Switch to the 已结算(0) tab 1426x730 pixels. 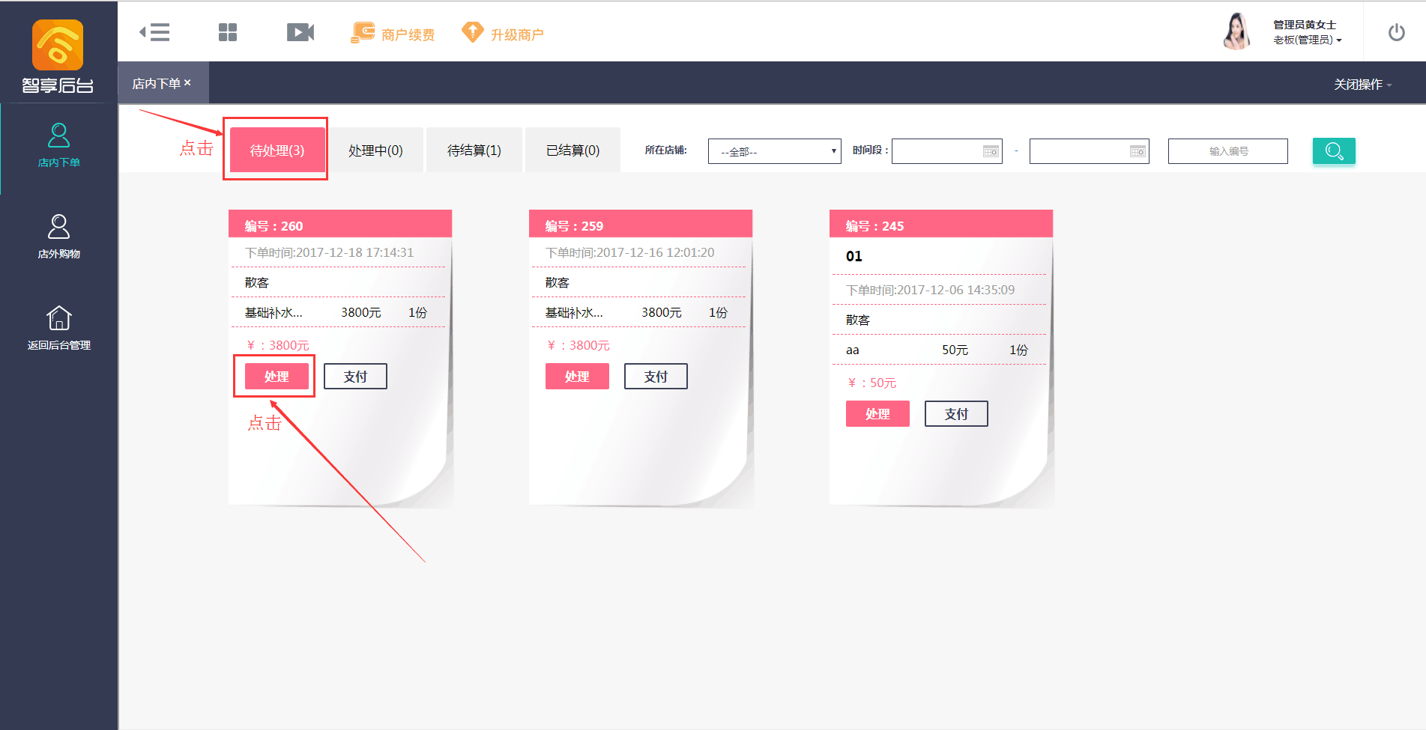(572, 150)
